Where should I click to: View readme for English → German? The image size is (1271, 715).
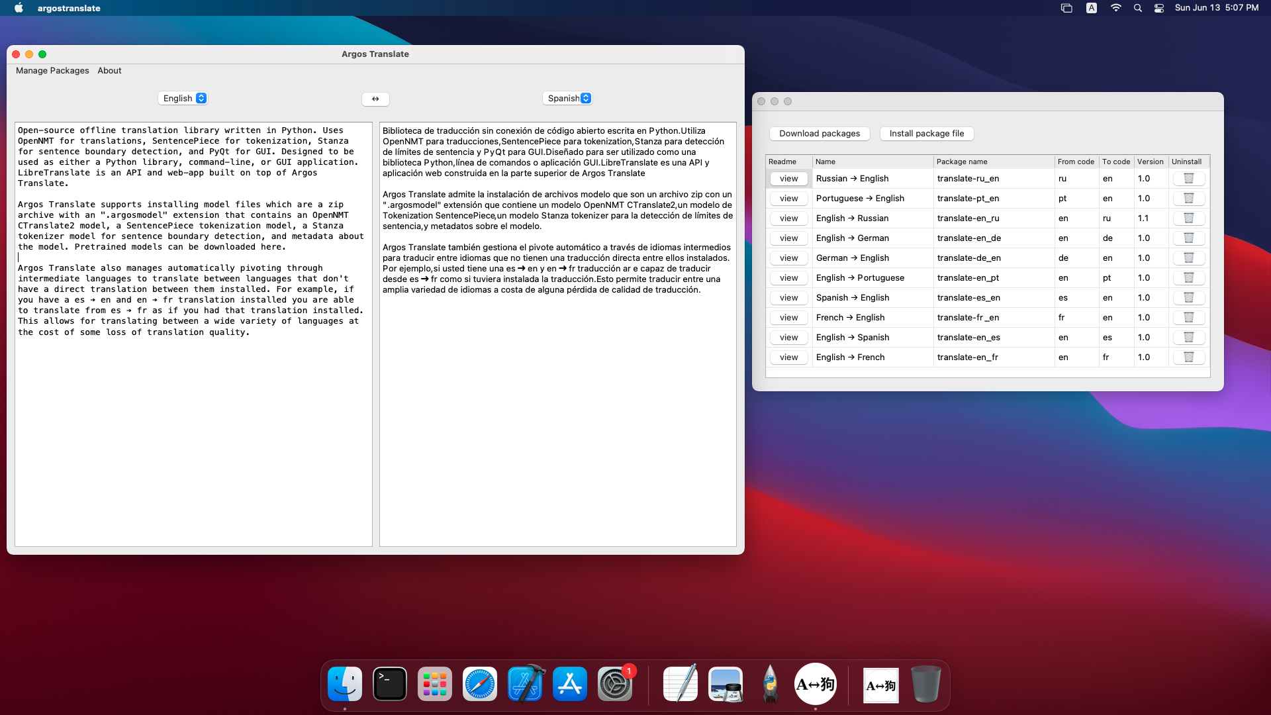pyautogui.click(x=788, y=238)
